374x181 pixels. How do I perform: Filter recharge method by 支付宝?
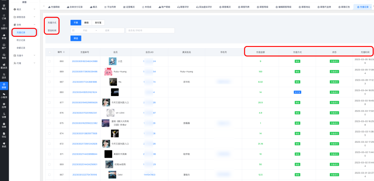(98, 23)
